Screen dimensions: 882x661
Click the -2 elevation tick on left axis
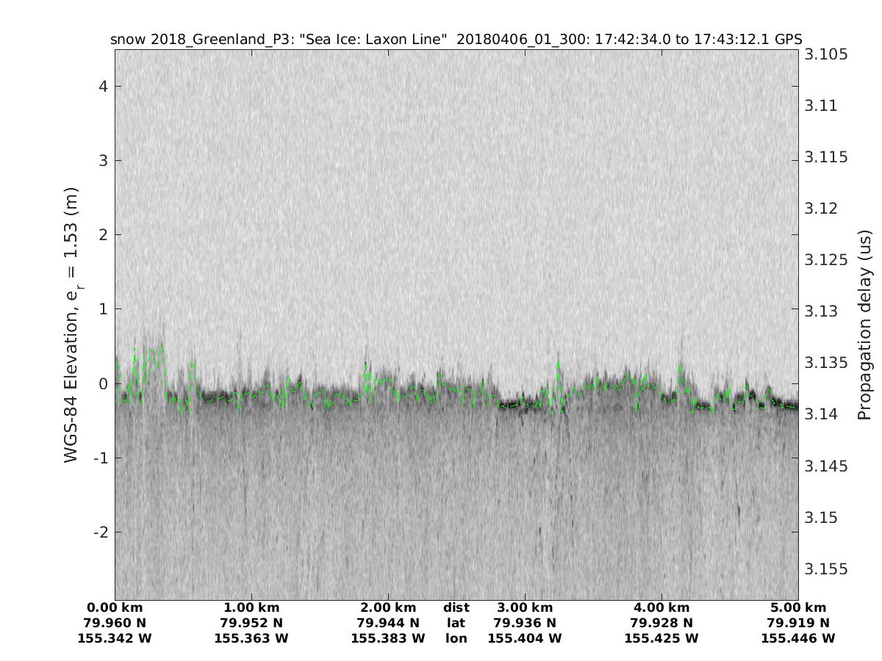pyautogui.click(x=101, y=532)
